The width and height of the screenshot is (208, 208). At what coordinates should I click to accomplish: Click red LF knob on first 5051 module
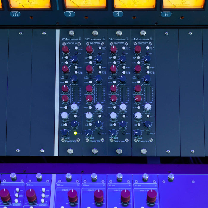(65, 89)
